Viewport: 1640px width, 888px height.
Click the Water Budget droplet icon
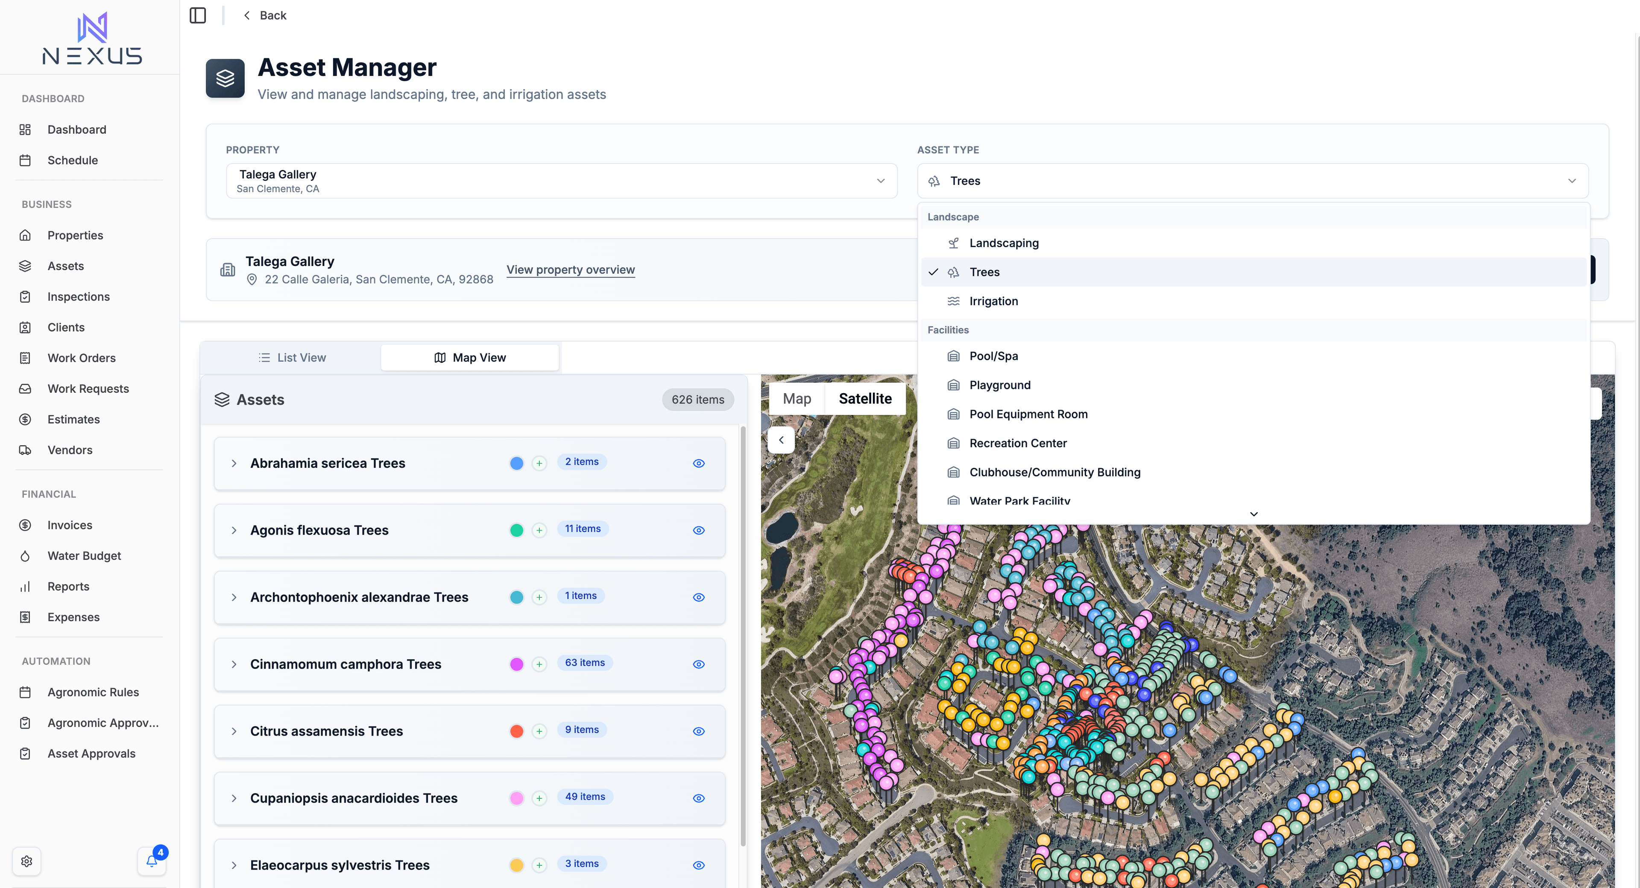(26, 556)
